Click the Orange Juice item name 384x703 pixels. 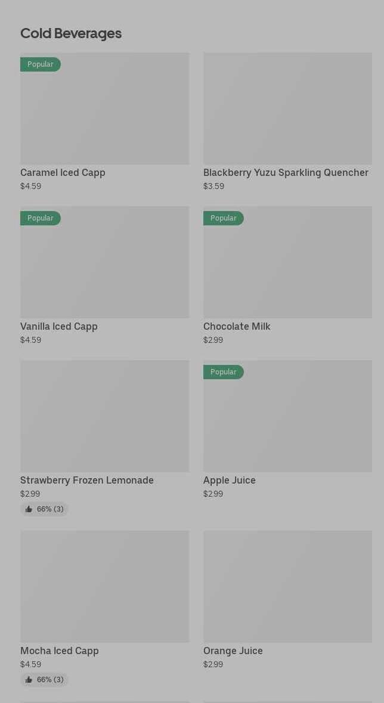233,651
